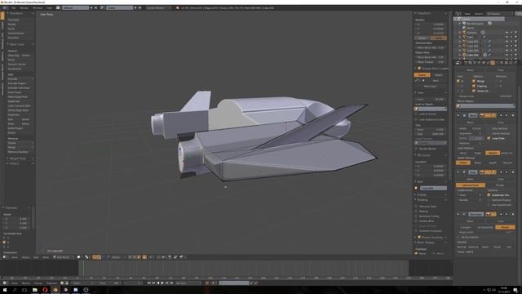Toggle Cube.004 visibility eye in outliner
This screenshot has height=294, width=522.
click(507, 55)
